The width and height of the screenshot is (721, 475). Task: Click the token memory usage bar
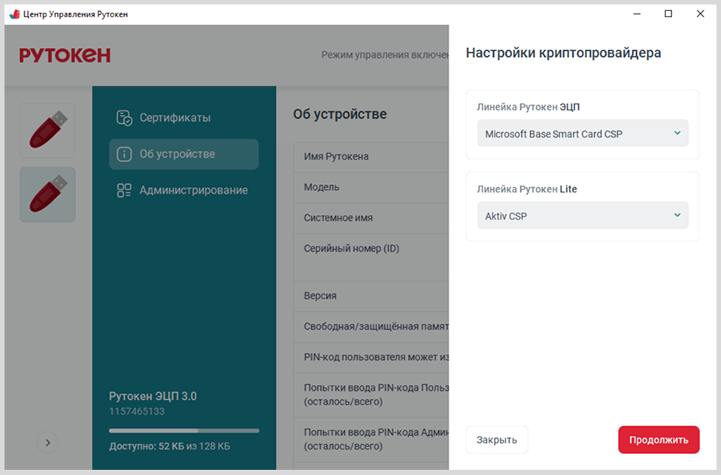pos(183,431)
